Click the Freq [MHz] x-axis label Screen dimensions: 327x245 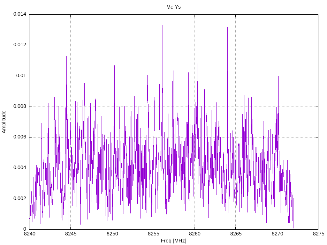click(173, 241)
